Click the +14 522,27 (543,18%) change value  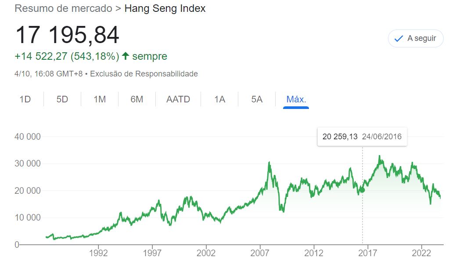coord(67,56)
